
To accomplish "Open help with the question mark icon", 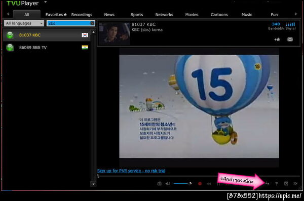I will pyautogui.click(x=276, y=184).
